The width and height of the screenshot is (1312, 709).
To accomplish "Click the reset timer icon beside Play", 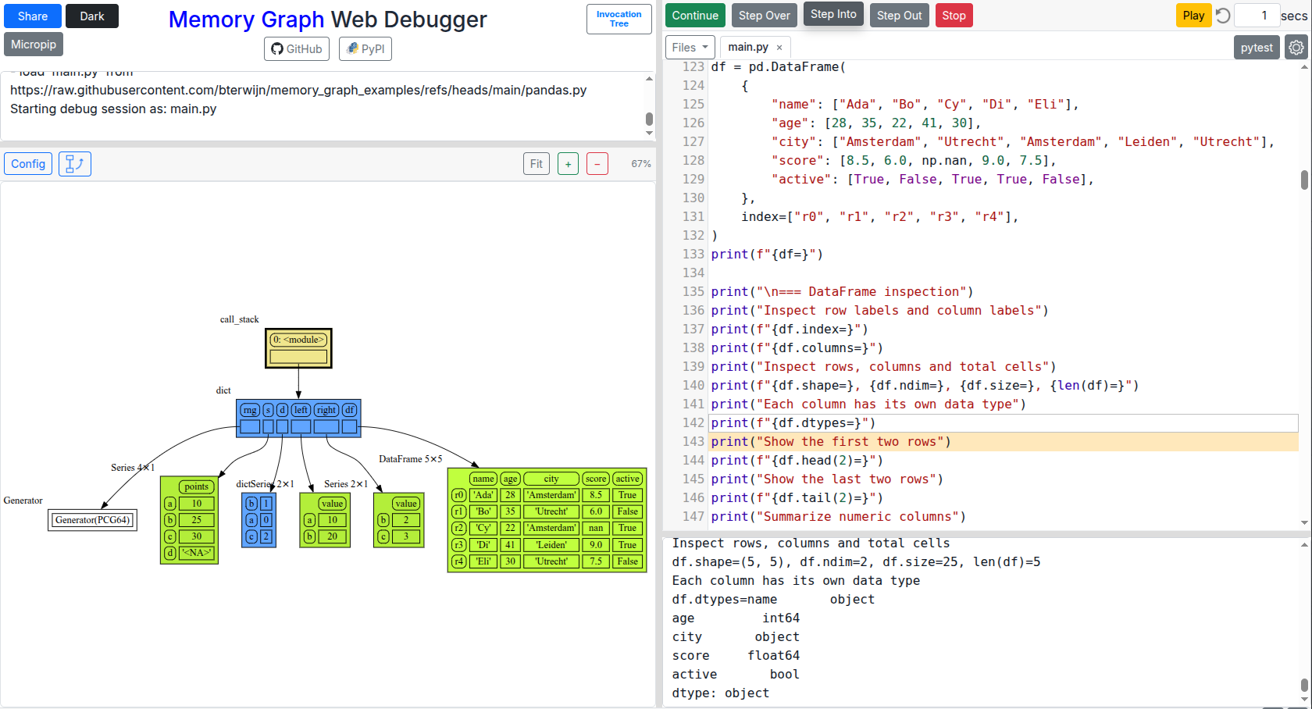I will click(x=1223, y=16).
